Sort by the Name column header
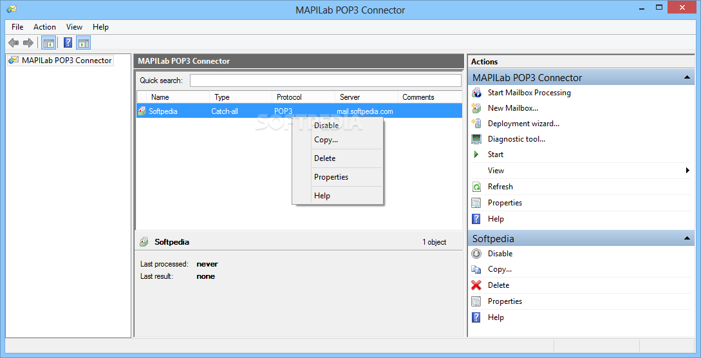 tap(178, 97)
